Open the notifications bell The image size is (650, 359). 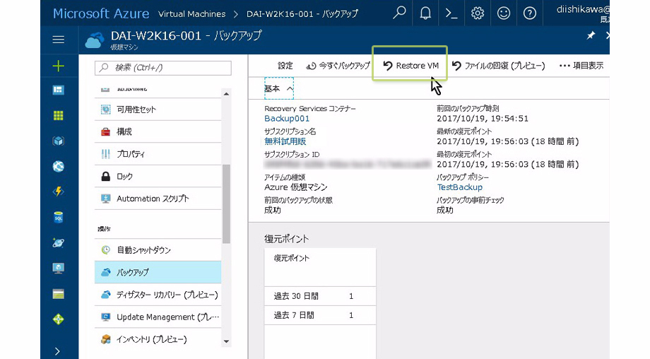(425, 13)
